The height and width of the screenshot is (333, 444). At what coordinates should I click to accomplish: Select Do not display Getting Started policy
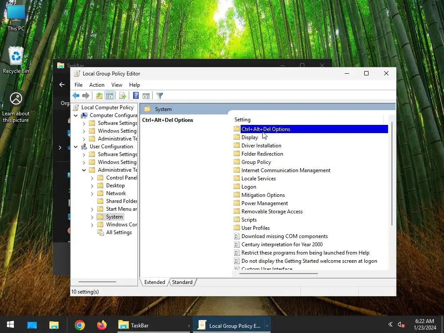pyautogui.click(x=309, y=261)
